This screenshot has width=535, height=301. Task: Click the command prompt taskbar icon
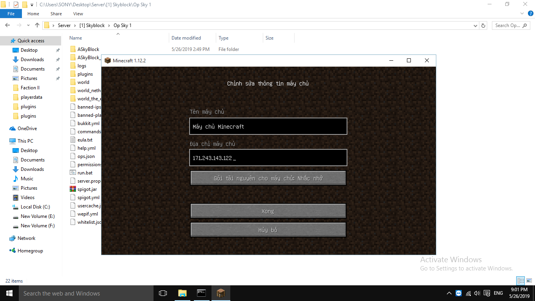201,293
